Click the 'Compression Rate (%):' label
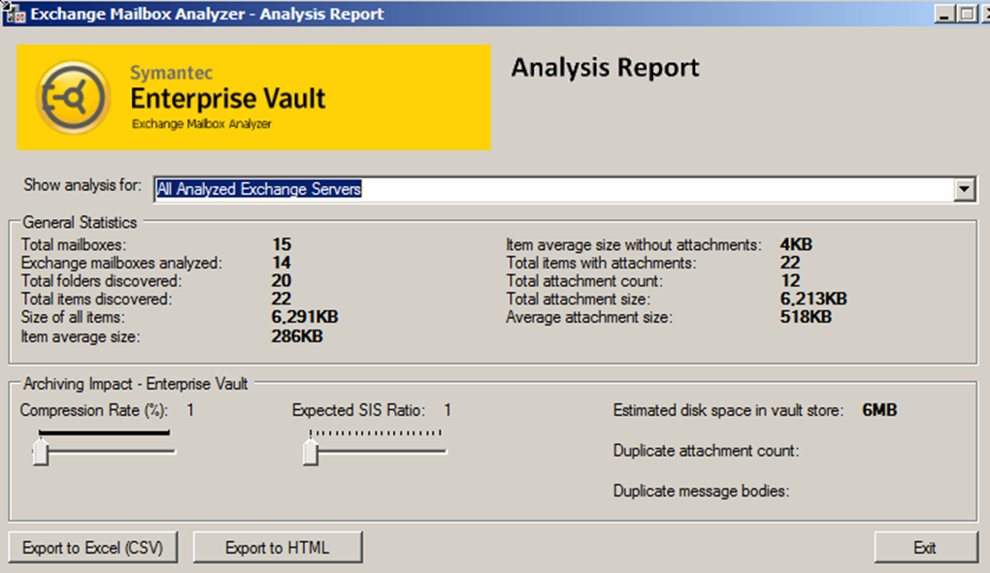 93,410
